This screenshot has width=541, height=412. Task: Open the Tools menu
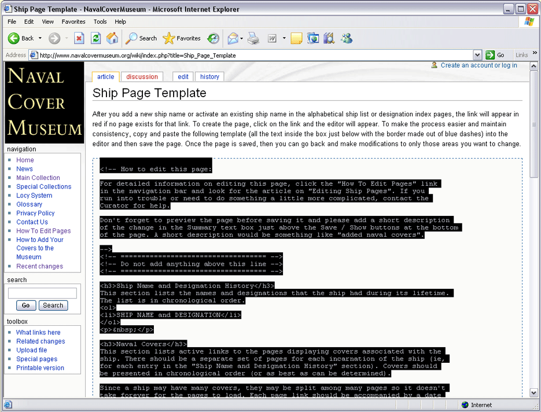[100, 21]
